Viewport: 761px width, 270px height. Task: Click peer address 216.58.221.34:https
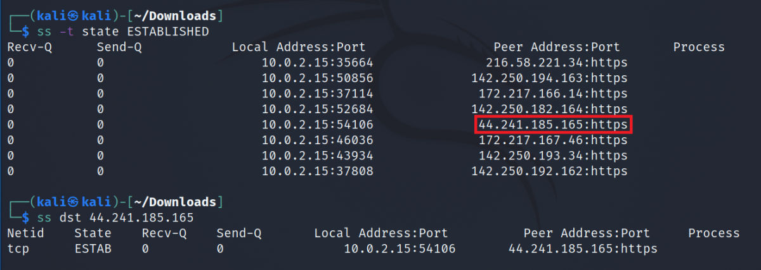[556, 63]
